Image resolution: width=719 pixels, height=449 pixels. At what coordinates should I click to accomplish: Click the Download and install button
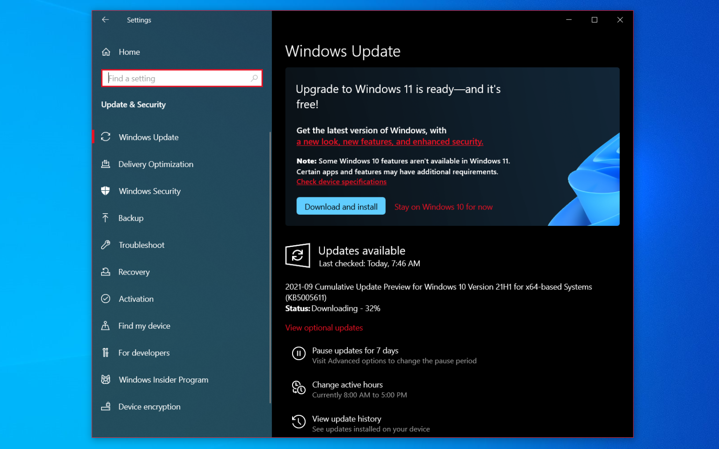coord(341,206)
